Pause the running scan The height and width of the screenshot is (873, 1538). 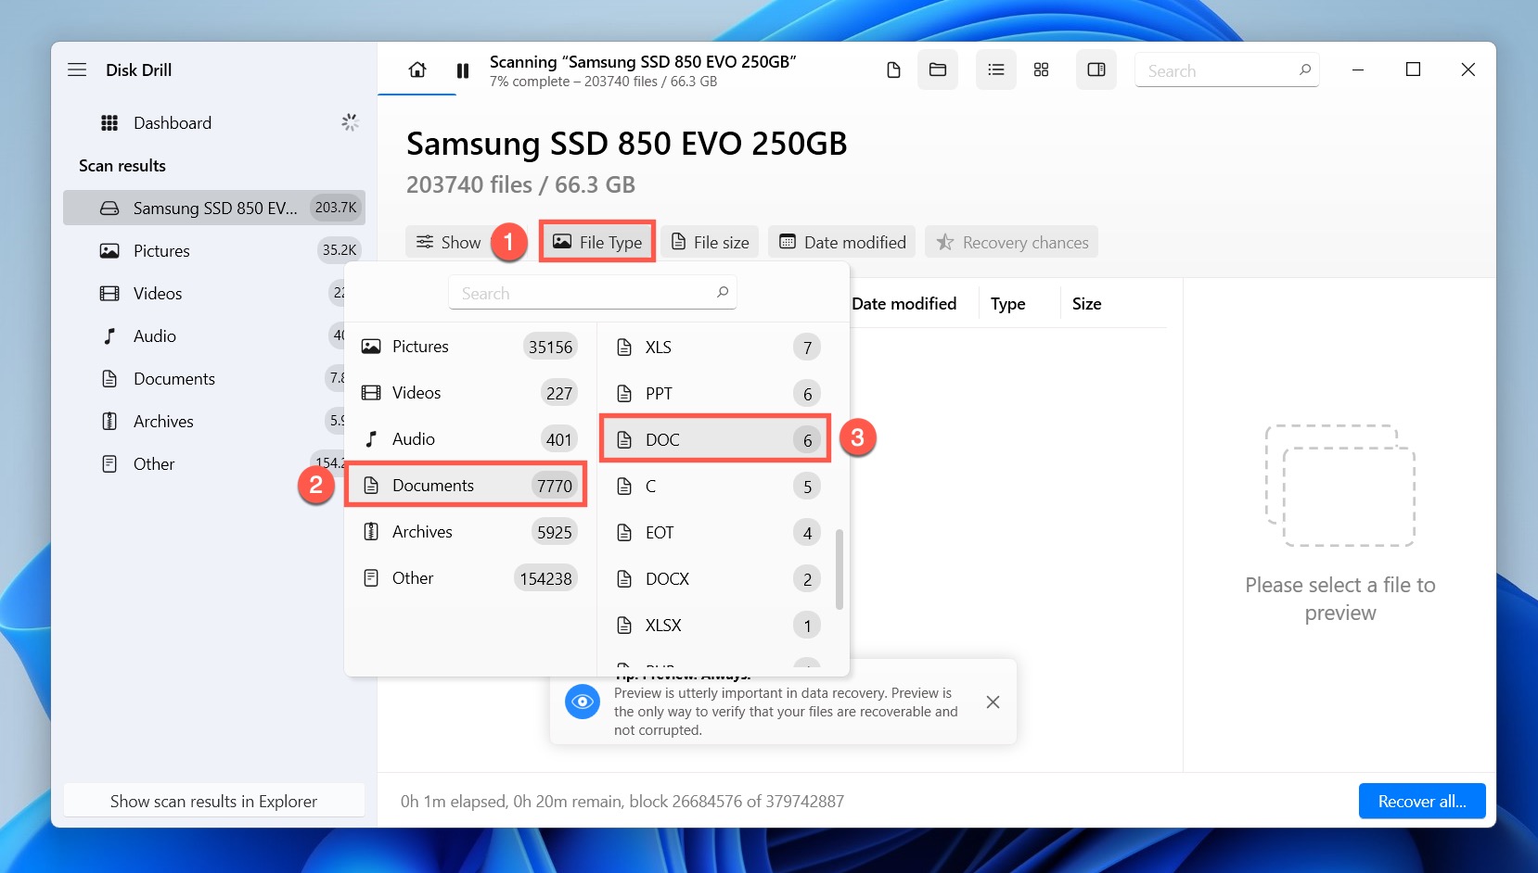coord(463,70)
